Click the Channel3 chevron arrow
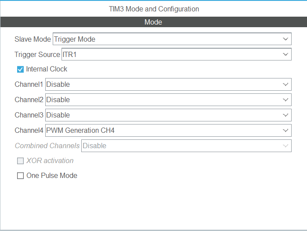This screenshot has height=231, width=307. tap(285, 115)
